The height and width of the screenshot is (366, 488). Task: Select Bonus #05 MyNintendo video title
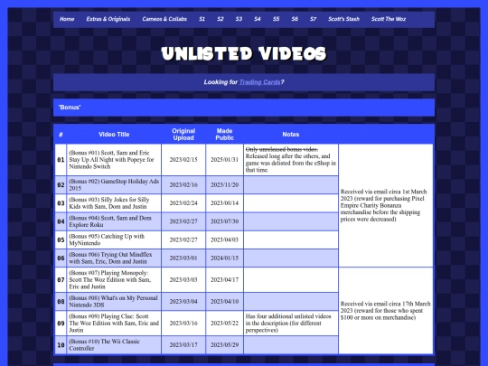tap(107, 239)
